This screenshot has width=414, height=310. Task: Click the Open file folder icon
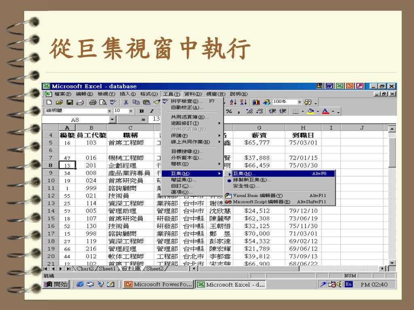point(59,102)
